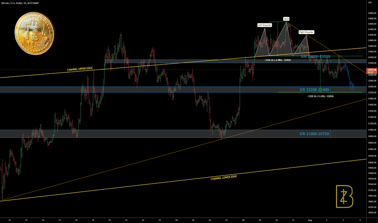Click date 26 on the time axis
Image resolution: width=378 pixels, height=223 pixels.
click(x=210, y=220)
